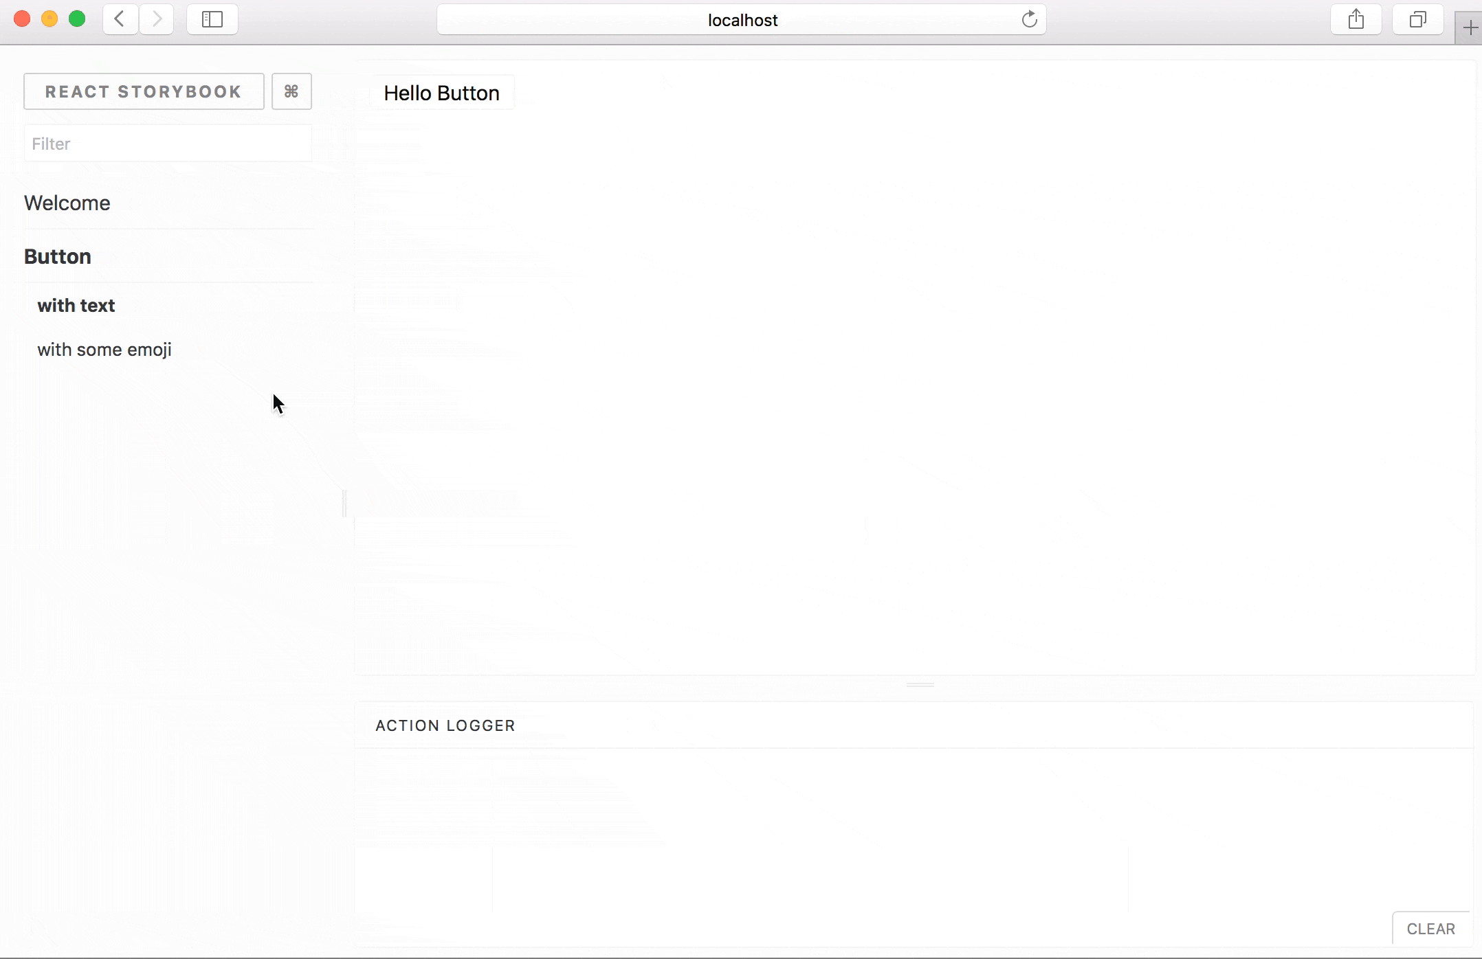
Task: Focus the Filter stories field
Action: click(x=168, y=144)
